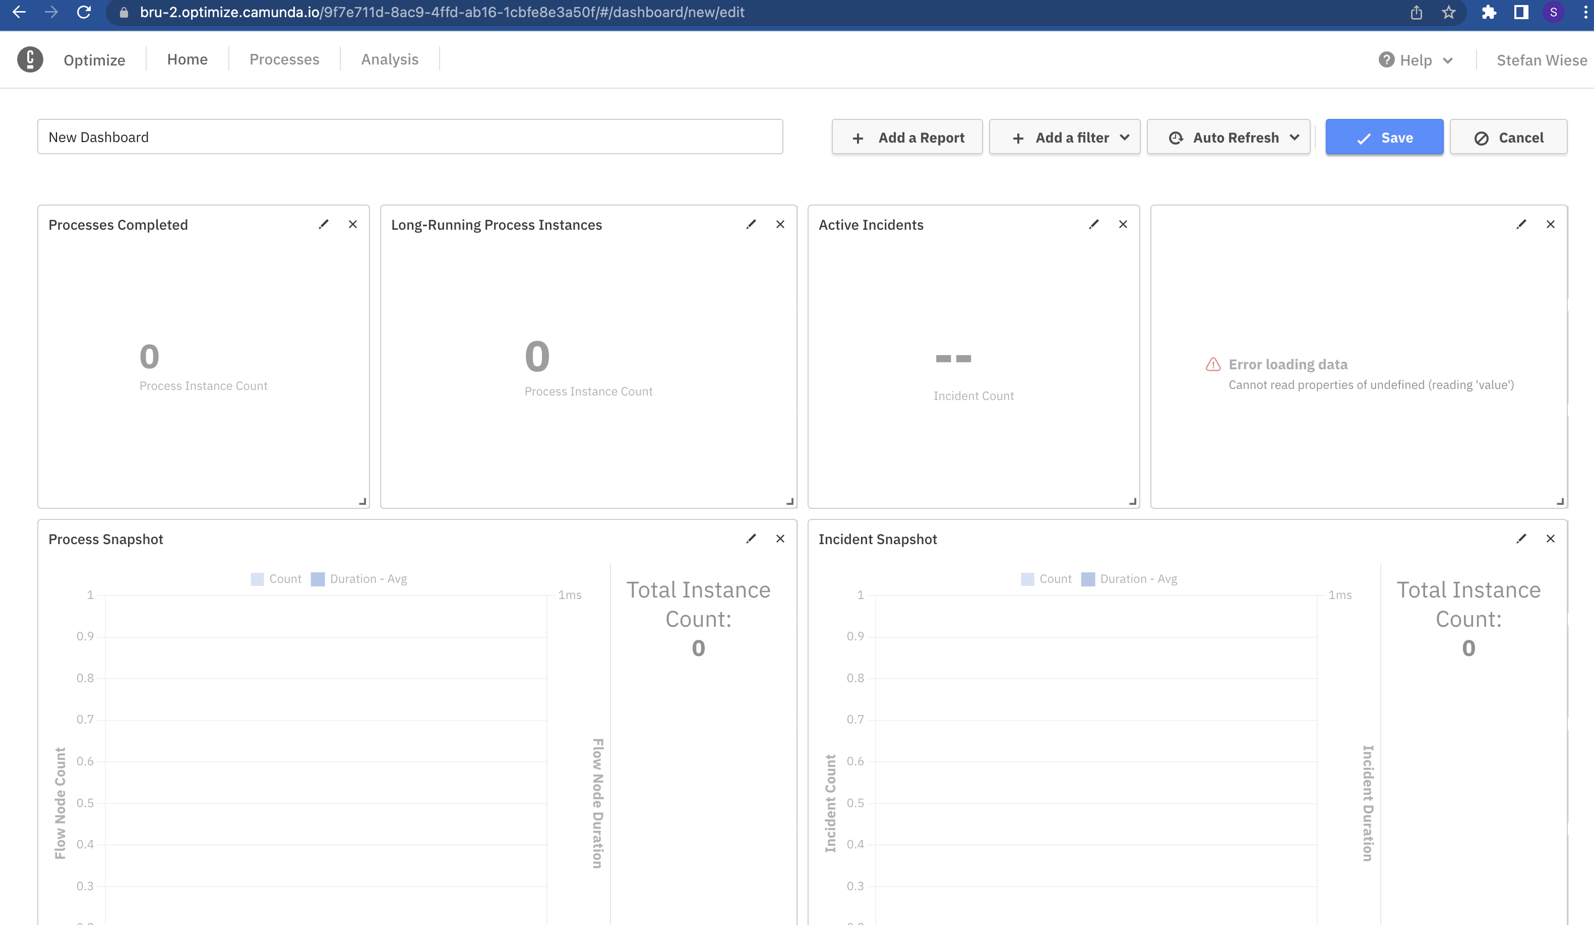
Task: Switch to the Analysis tab
Action: tap(390, 59)
